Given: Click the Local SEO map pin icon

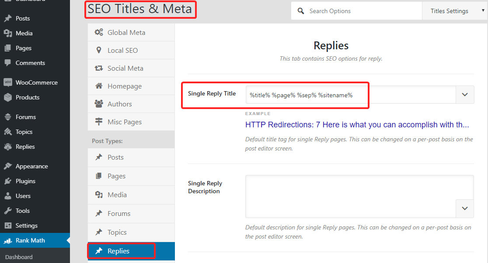Looking at the screenshot, I should 99,50.
